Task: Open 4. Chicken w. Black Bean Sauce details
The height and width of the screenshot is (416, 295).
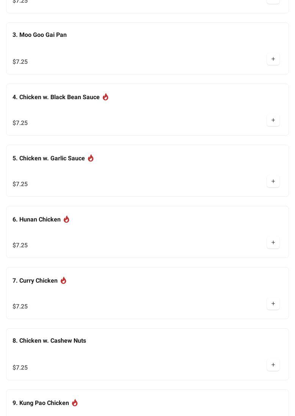Action: click(x=56, y=97)
